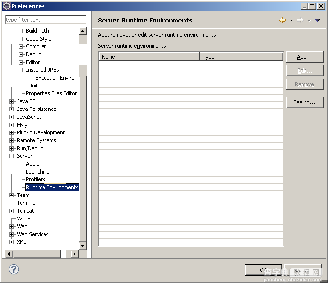Viewport: 328px width, 283px height.
Task: Minimize the Preferences window
Action: pos(305,6)
